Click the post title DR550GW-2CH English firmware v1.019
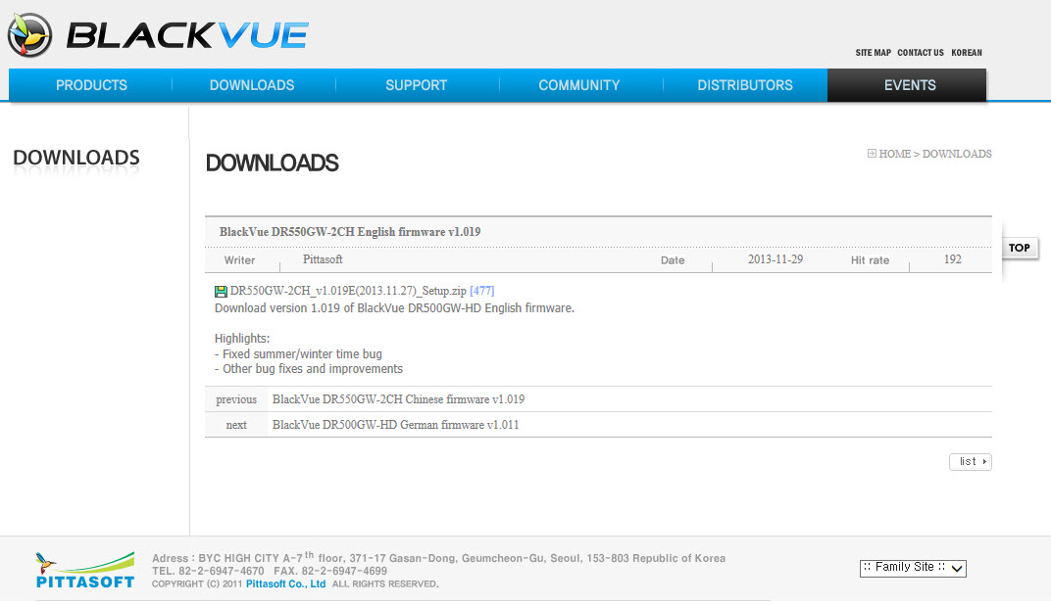 pyautogui.click(x=350, y=232)
